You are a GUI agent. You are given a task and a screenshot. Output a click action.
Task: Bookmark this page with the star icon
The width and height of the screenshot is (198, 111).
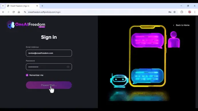175,12
